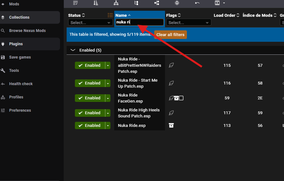Viewport: 284px width, 181px height.
Task: Go to Browse Nexus Mods
Action: point(30,31)
